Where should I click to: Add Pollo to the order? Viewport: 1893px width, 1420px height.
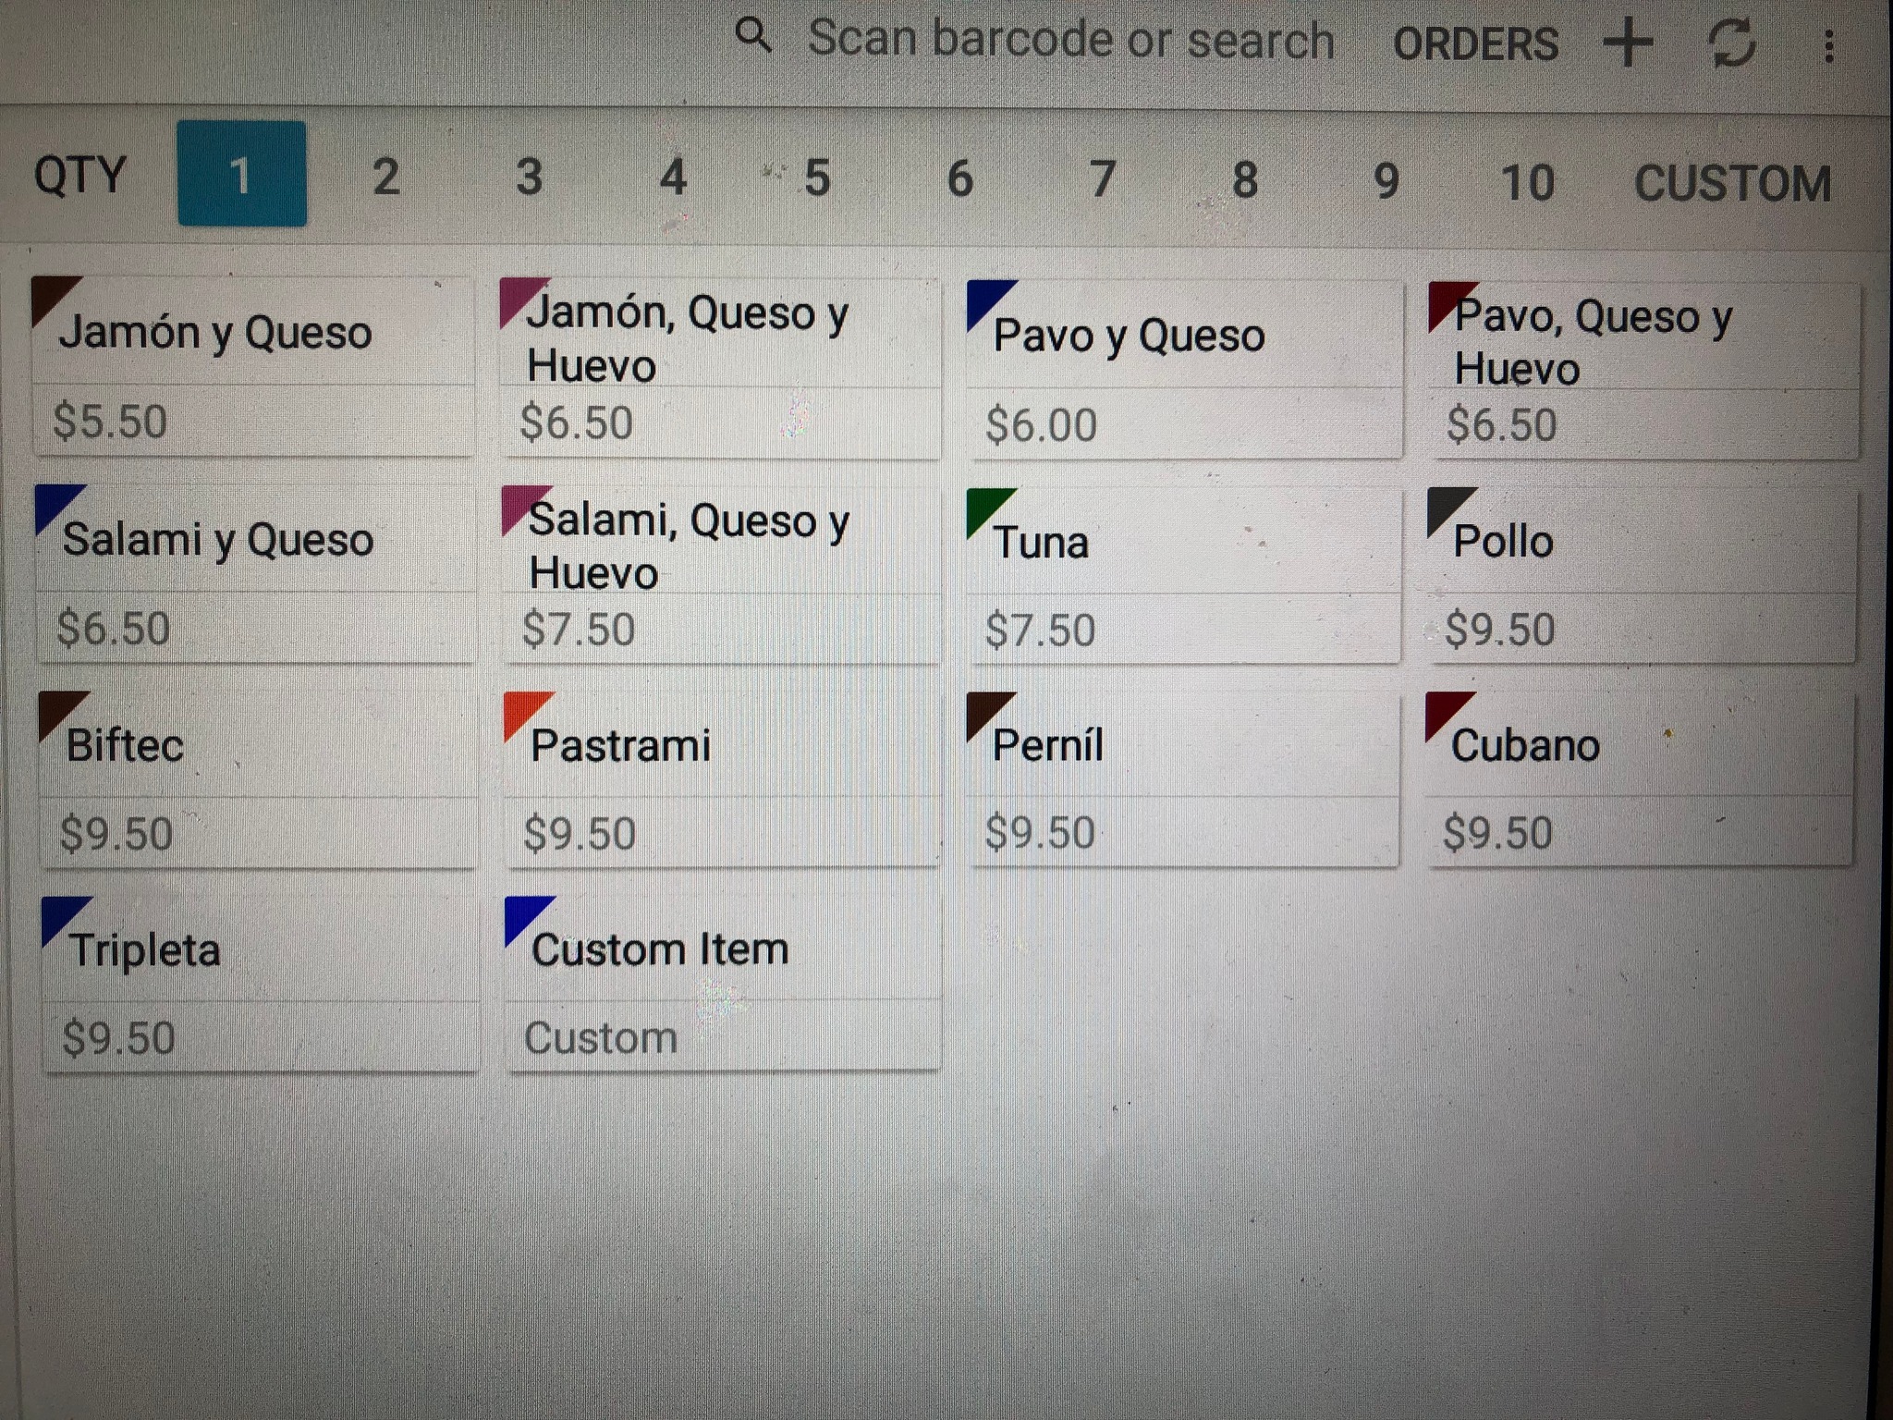click(x=1642, y=575)
